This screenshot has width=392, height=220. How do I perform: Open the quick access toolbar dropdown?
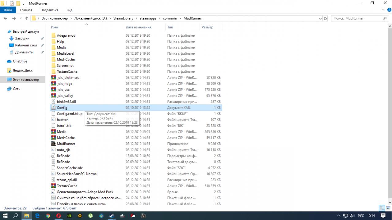(x=23, y=3)
